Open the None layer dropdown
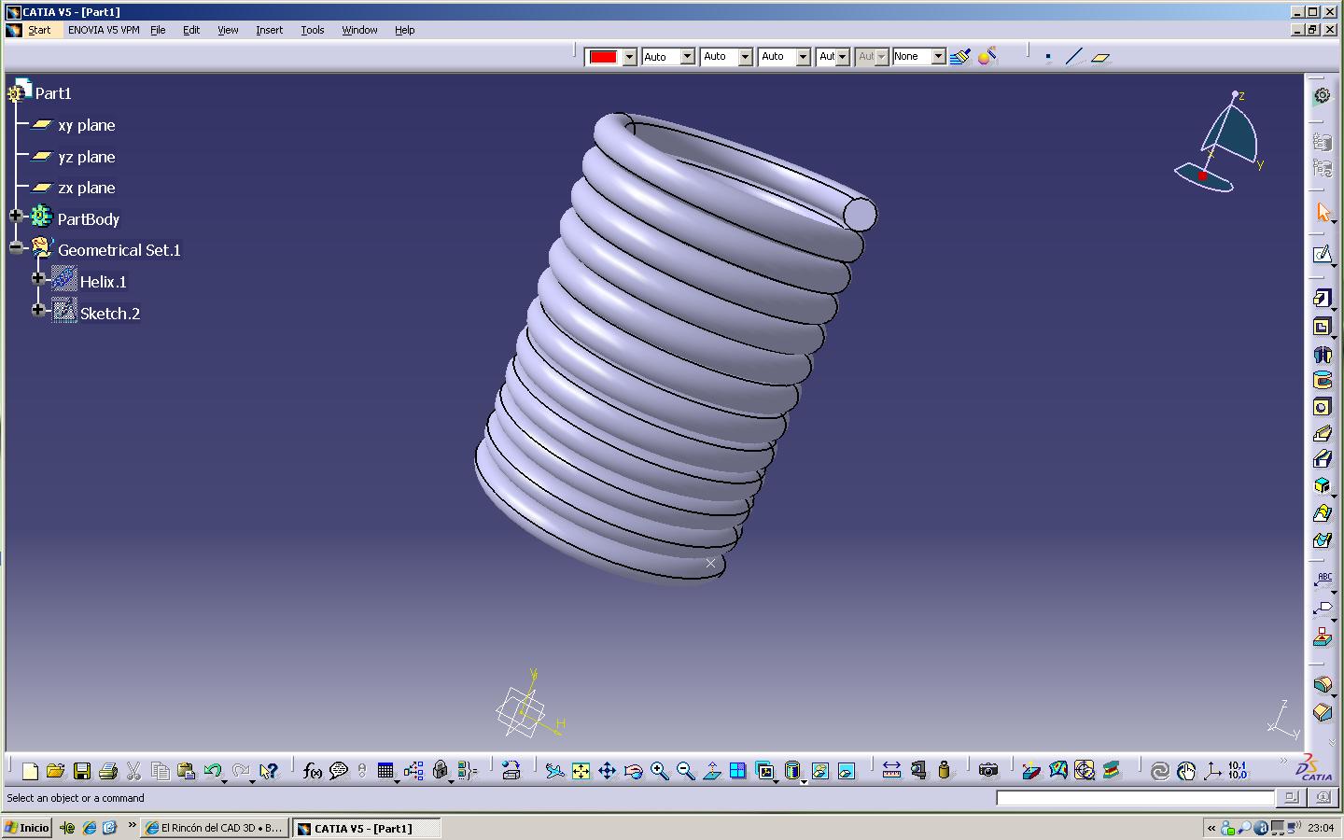The width and height of the screenshot is (1344, 840). [939, 57]
